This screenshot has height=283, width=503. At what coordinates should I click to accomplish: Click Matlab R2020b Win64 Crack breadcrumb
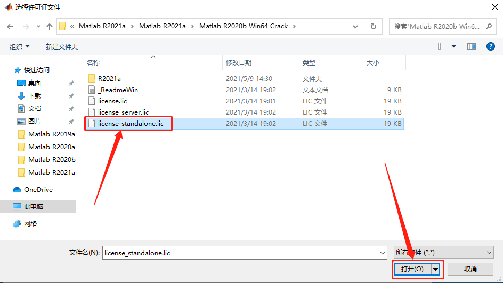(x=244, y=26)
